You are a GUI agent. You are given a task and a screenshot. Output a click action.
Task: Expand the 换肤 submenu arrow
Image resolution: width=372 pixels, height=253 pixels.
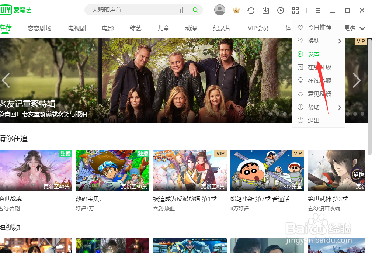pyautogui.click(x=340, y=41)
